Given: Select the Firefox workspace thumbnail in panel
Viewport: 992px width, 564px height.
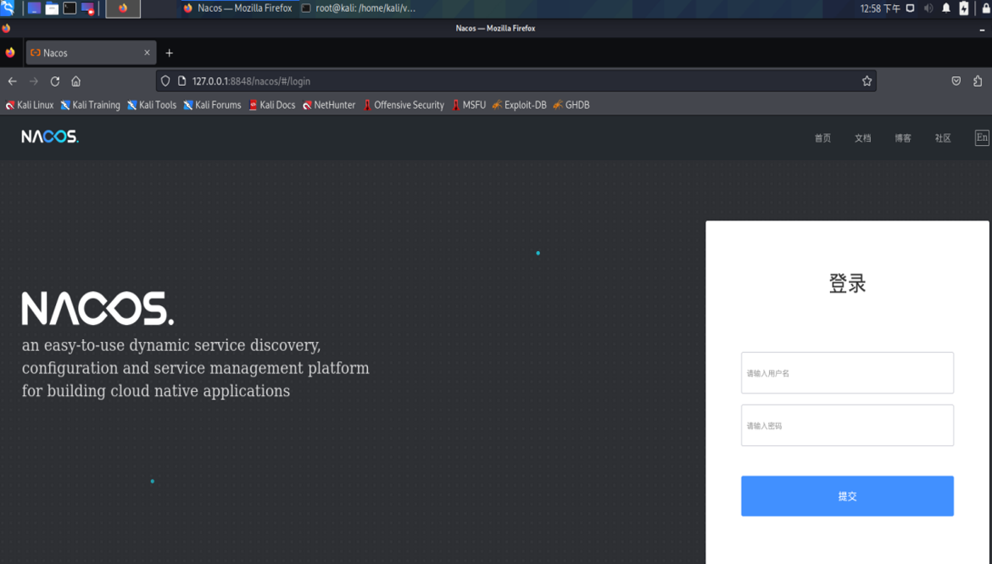Looking at the screenshot, I should click(x=123, y=8).
